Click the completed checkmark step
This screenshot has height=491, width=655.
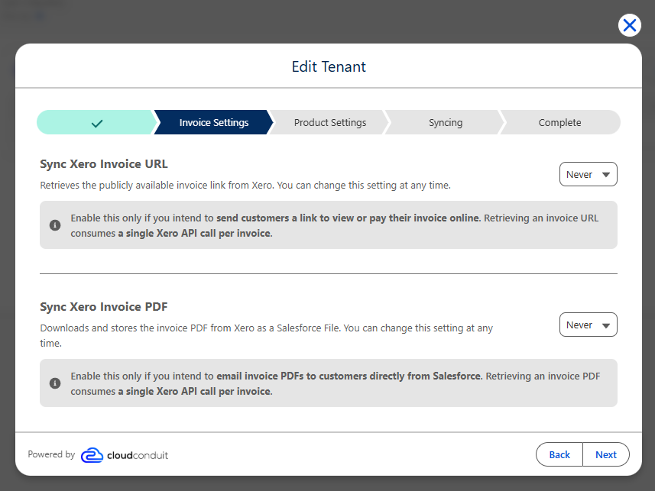click(x=96, y=122)
